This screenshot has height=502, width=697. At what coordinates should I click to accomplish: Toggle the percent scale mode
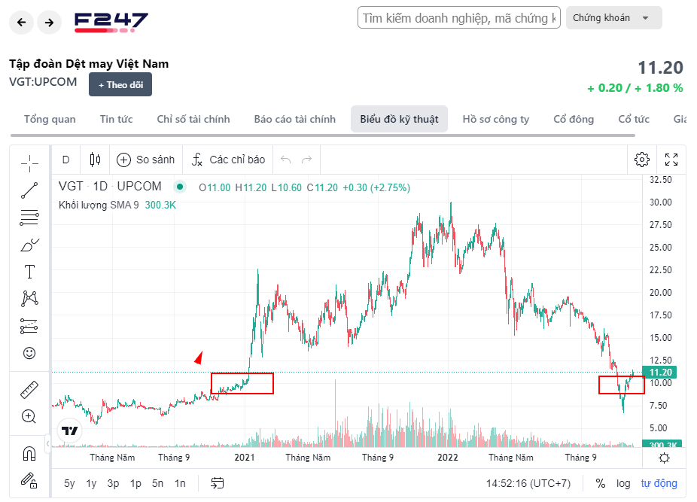(x=601, y=483)
